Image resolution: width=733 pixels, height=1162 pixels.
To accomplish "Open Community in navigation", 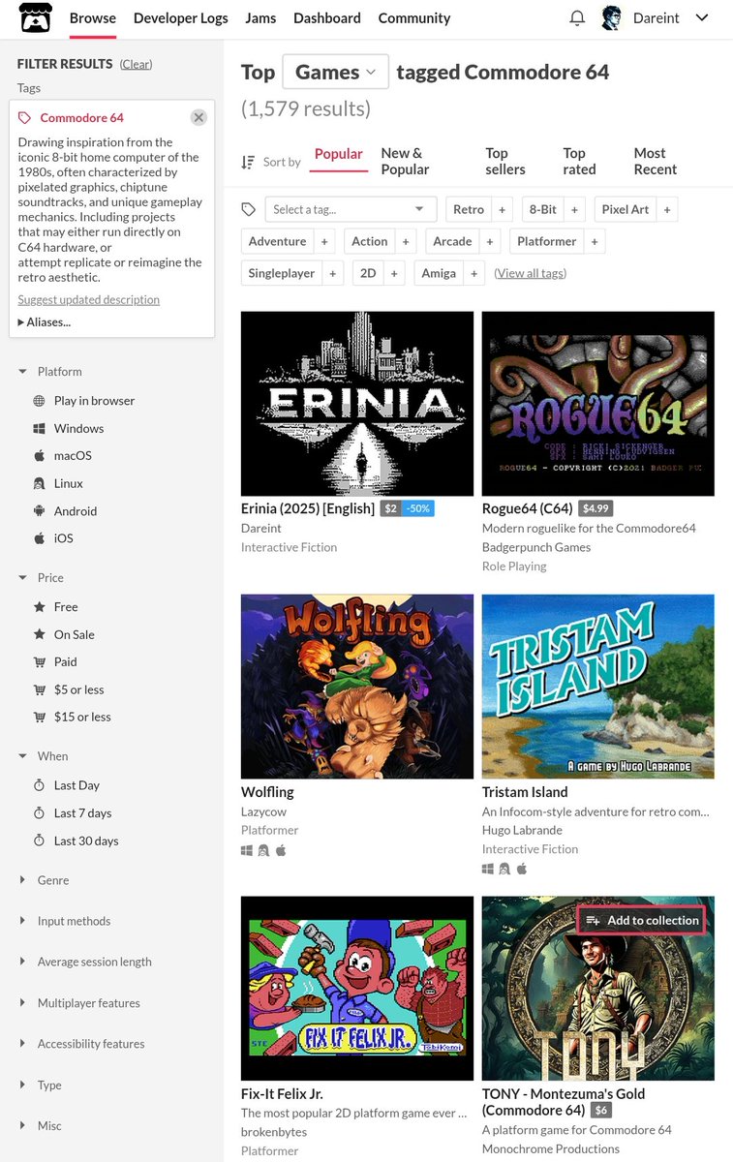I will tap(414, 18).
